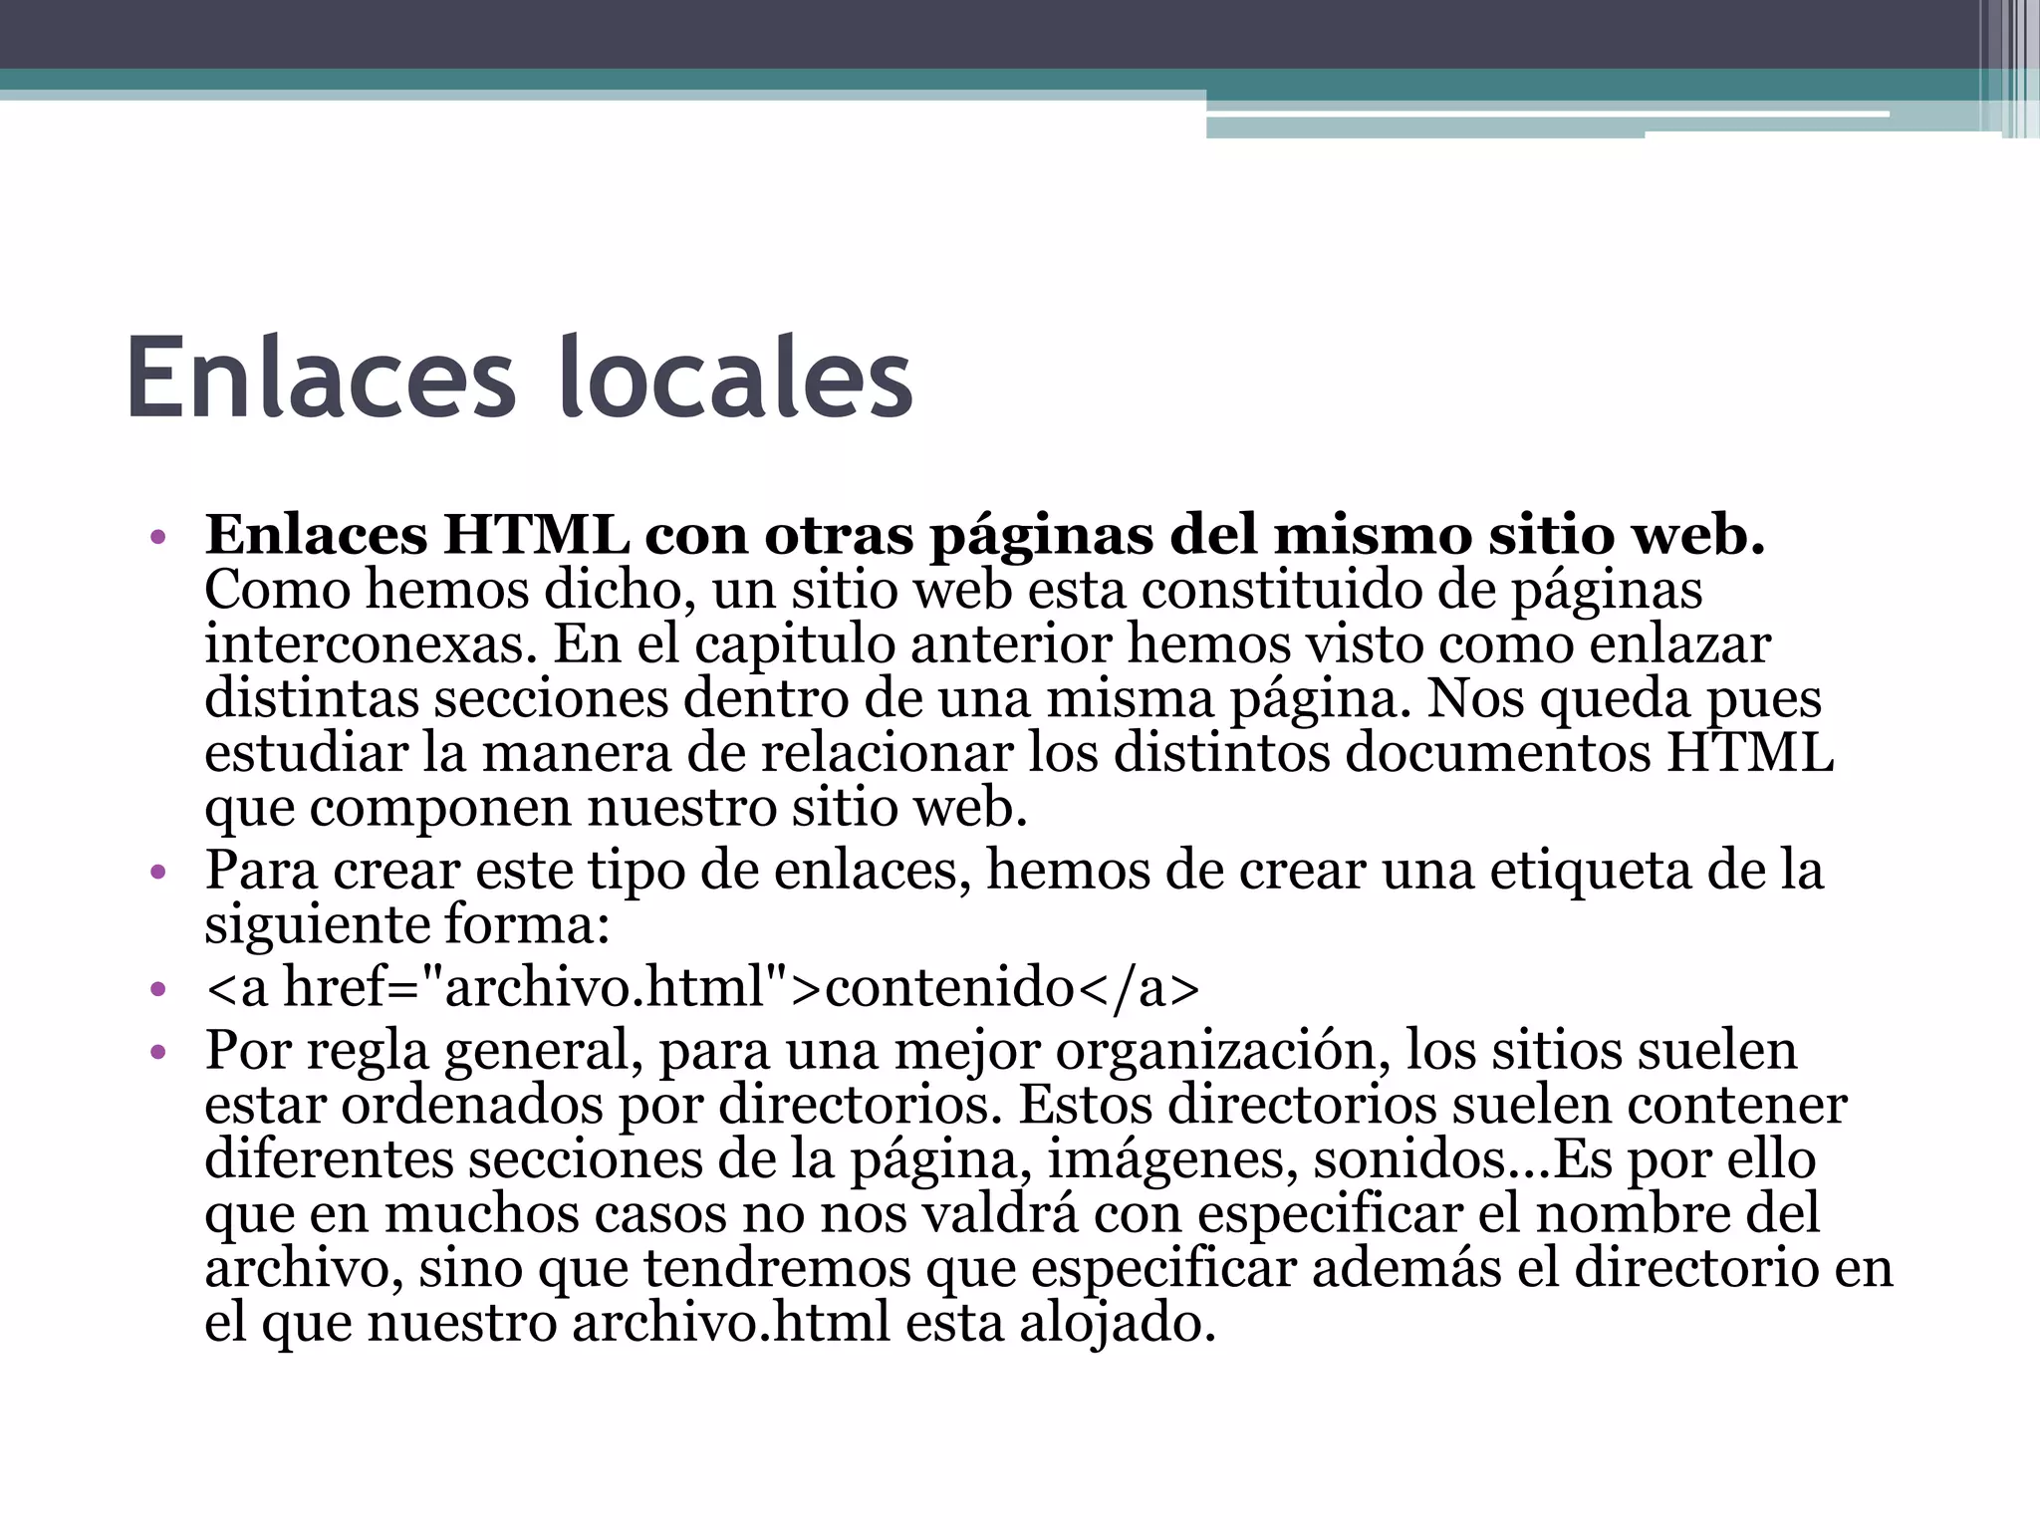Click the line beginning "distintas secciones dentro de una misma"
Image resolution: width=2040 pixels, height=1530 pixels.
point(1013,697)
